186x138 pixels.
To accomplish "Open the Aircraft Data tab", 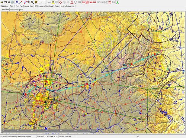I will 29,6.
